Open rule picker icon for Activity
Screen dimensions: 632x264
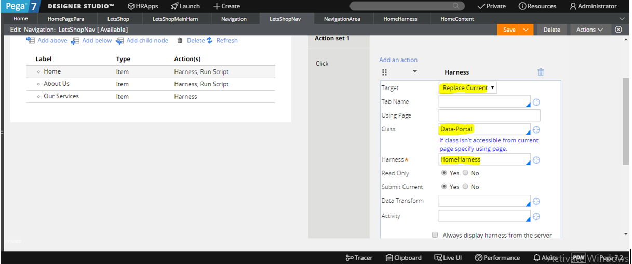(x=536, y=216)
